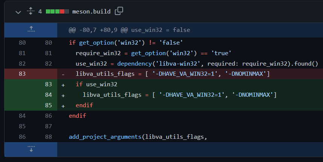Collapse the meson.build file diff
Viewport: 323px width, 162px height.
pos(18,12)
